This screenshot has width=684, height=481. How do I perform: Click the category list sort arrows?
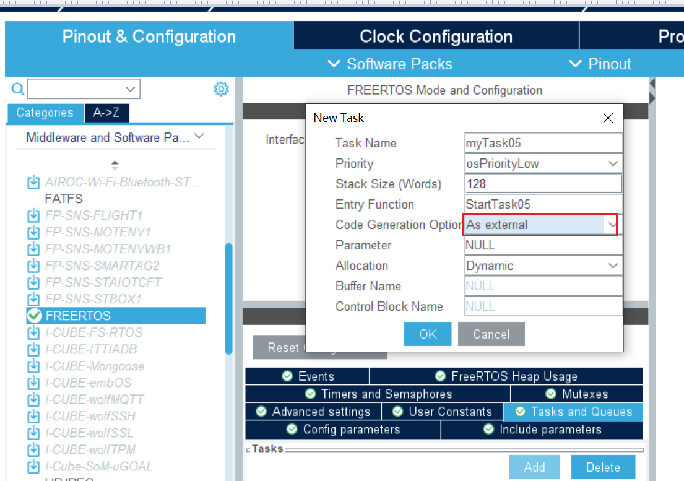coord(115,165)
